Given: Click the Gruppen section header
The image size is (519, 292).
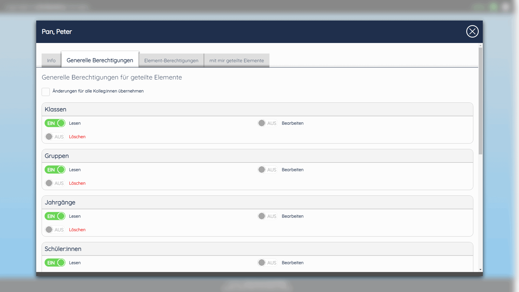Looking at the screenshot, I should (257, 156).
